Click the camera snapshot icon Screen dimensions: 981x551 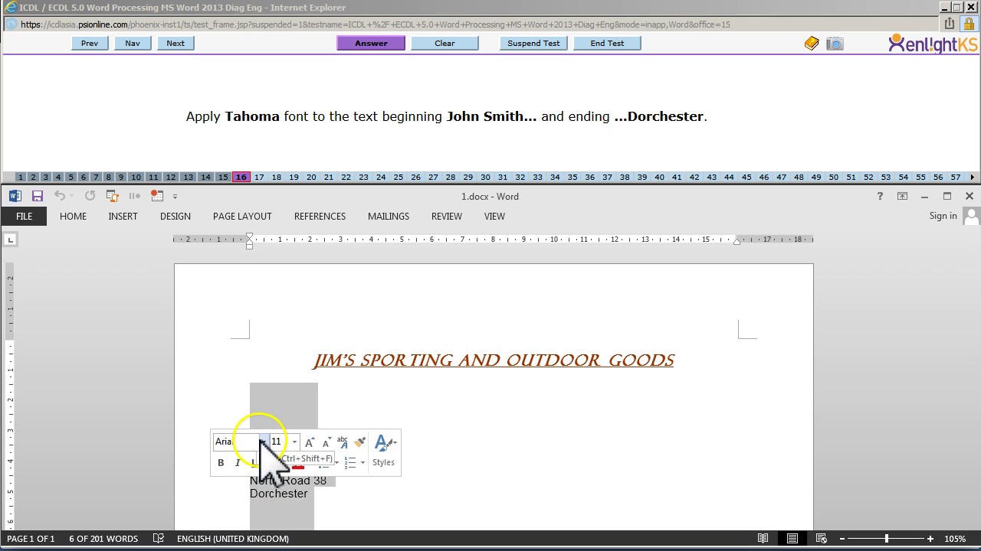[835, 44]
